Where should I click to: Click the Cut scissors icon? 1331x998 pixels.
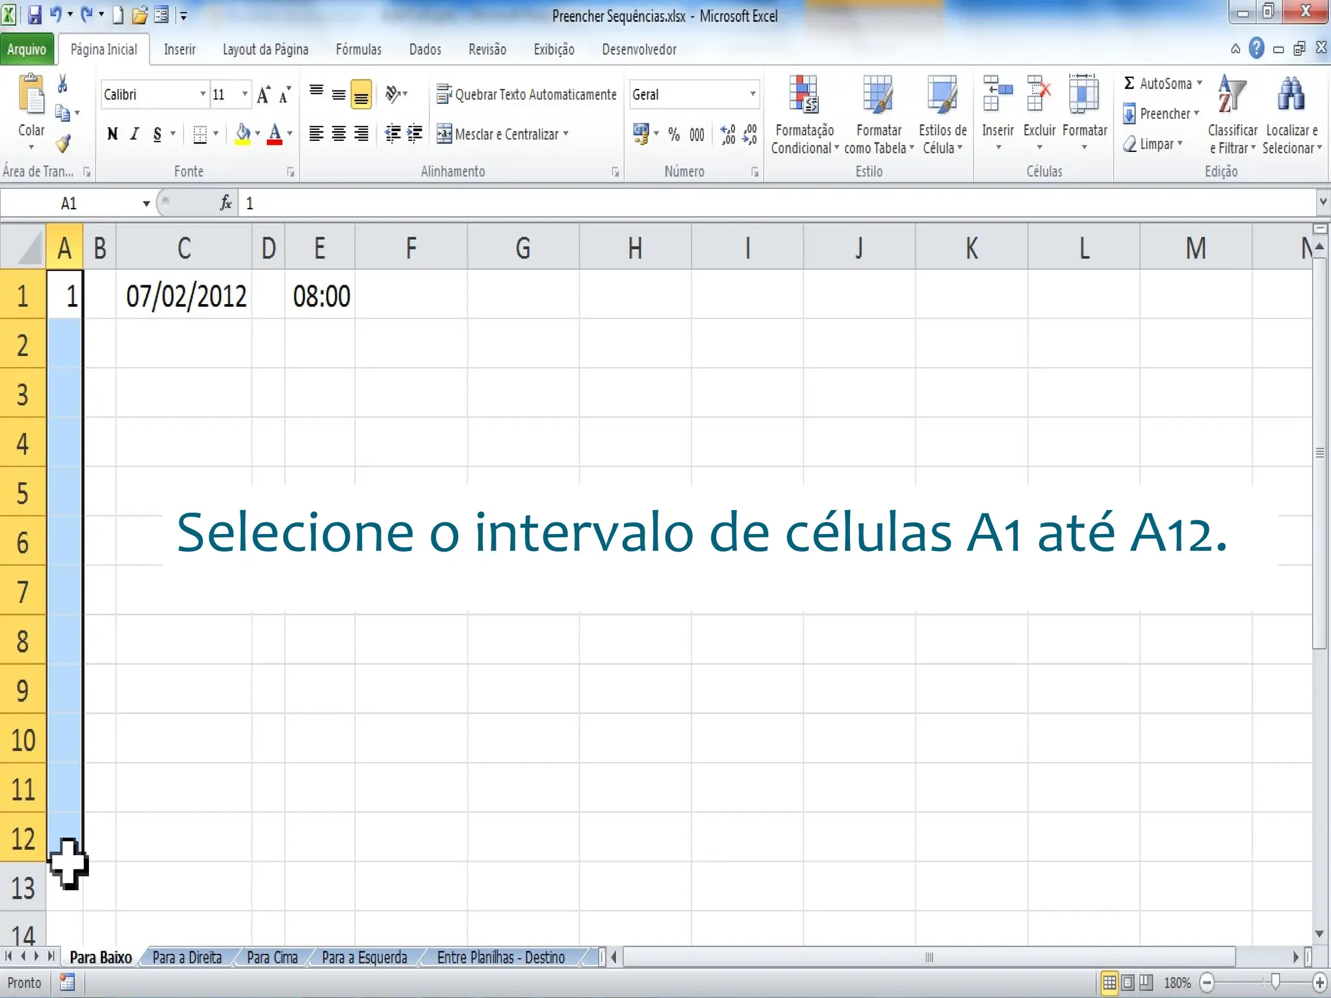pos(62,84)
